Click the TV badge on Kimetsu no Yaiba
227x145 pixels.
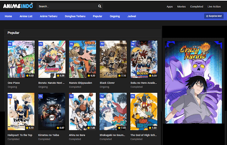[40, 96]
